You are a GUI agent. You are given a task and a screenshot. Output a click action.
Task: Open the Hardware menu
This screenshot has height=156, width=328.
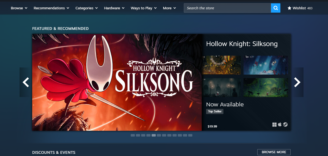tap(114, 8)
